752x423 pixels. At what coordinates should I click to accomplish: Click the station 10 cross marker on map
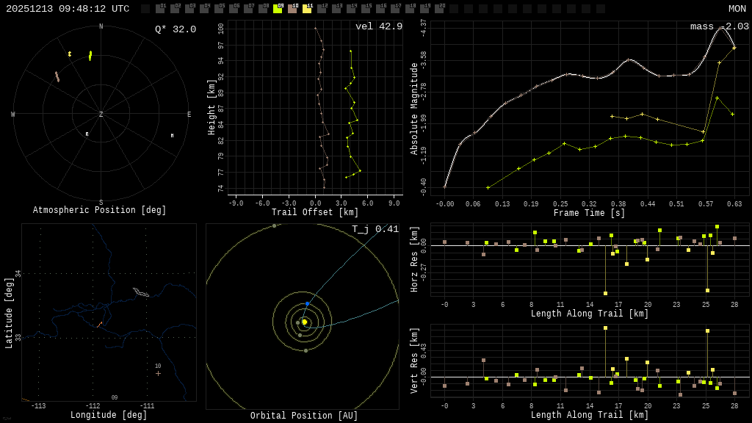[158, 373]
